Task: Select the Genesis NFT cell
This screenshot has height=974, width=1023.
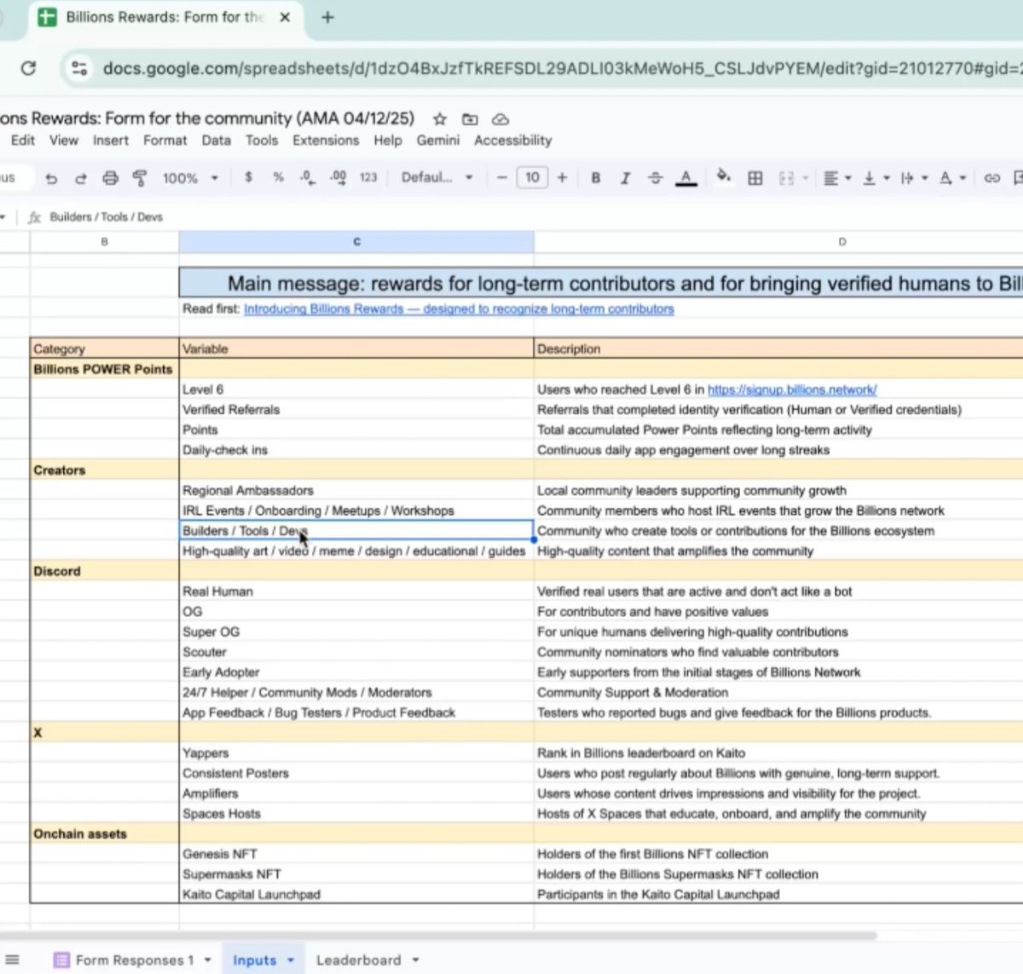Action: click(x=356, y=854)
